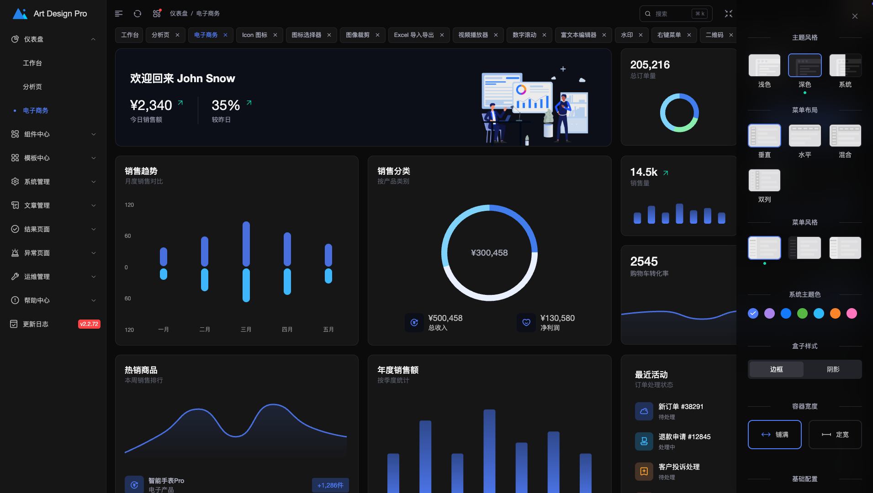This screenshot has width=873, height=493.
Task: Open the 更新日志 changelog link
Action: tap(36, 324)
